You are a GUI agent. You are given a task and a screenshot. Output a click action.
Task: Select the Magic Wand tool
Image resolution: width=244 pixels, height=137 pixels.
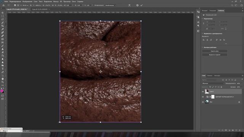pos(3,23)
